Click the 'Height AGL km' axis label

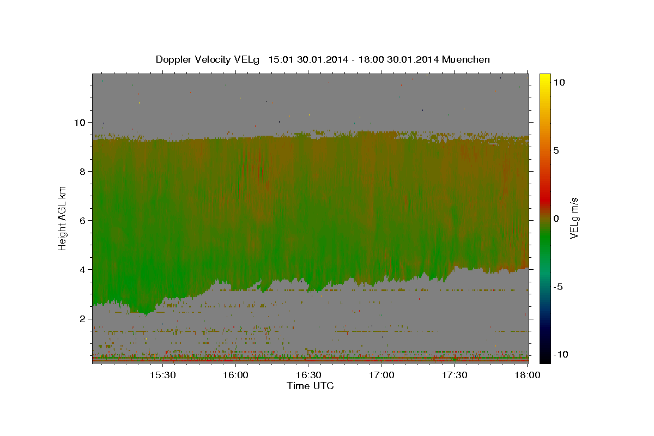point(63,218)
